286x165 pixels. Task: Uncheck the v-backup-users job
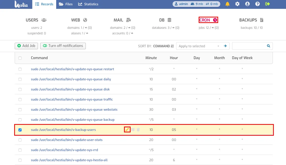tap(20, 130)
